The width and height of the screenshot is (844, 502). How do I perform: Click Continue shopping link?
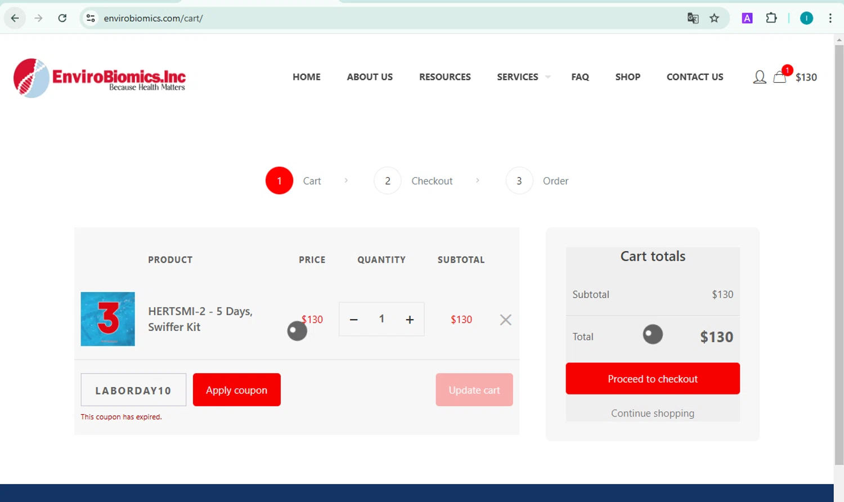coord(653,413)
